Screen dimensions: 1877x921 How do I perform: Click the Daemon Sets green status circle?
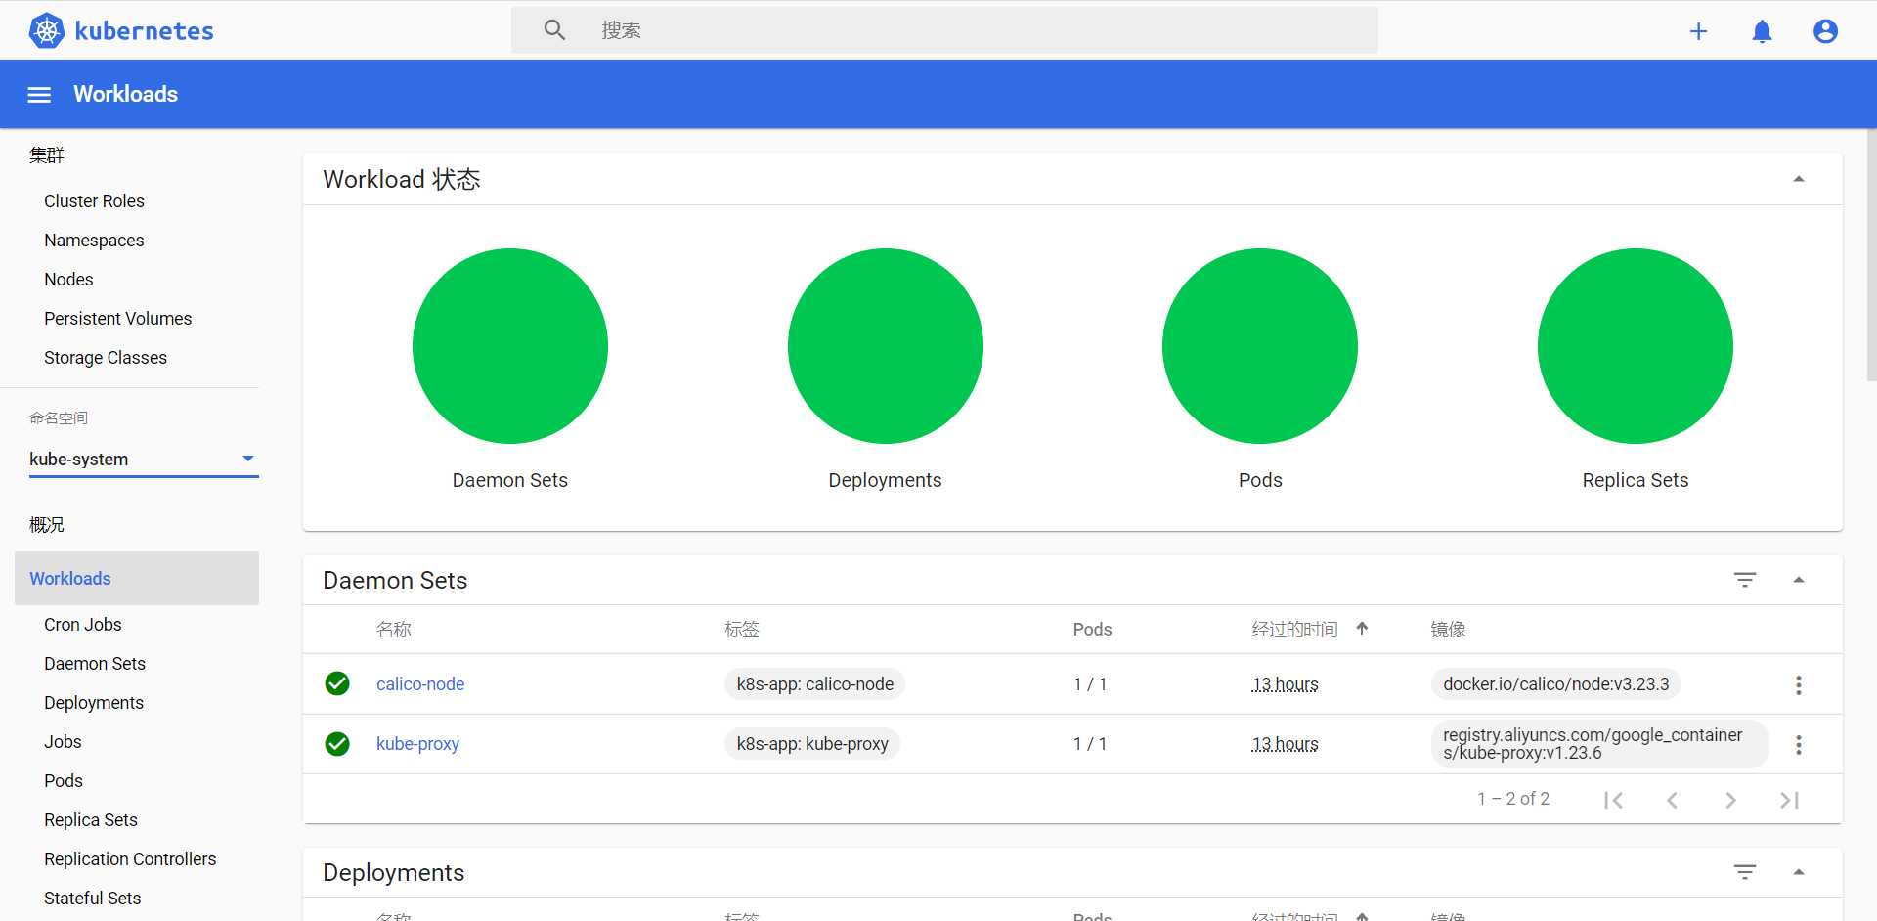(510, 346)
